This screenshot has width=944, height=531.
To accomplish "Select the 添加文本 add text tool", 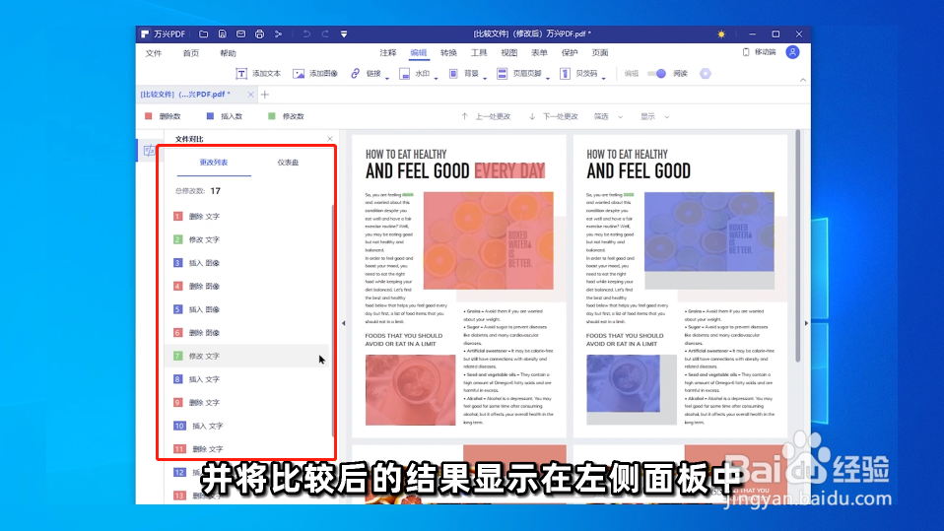I will (x=257, y=74).
